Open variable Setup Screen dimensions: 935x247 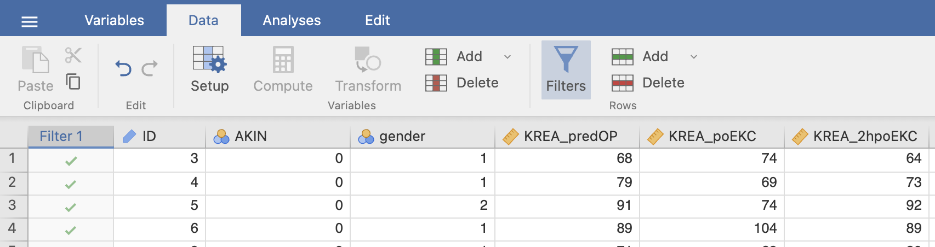tap(209, 69)
